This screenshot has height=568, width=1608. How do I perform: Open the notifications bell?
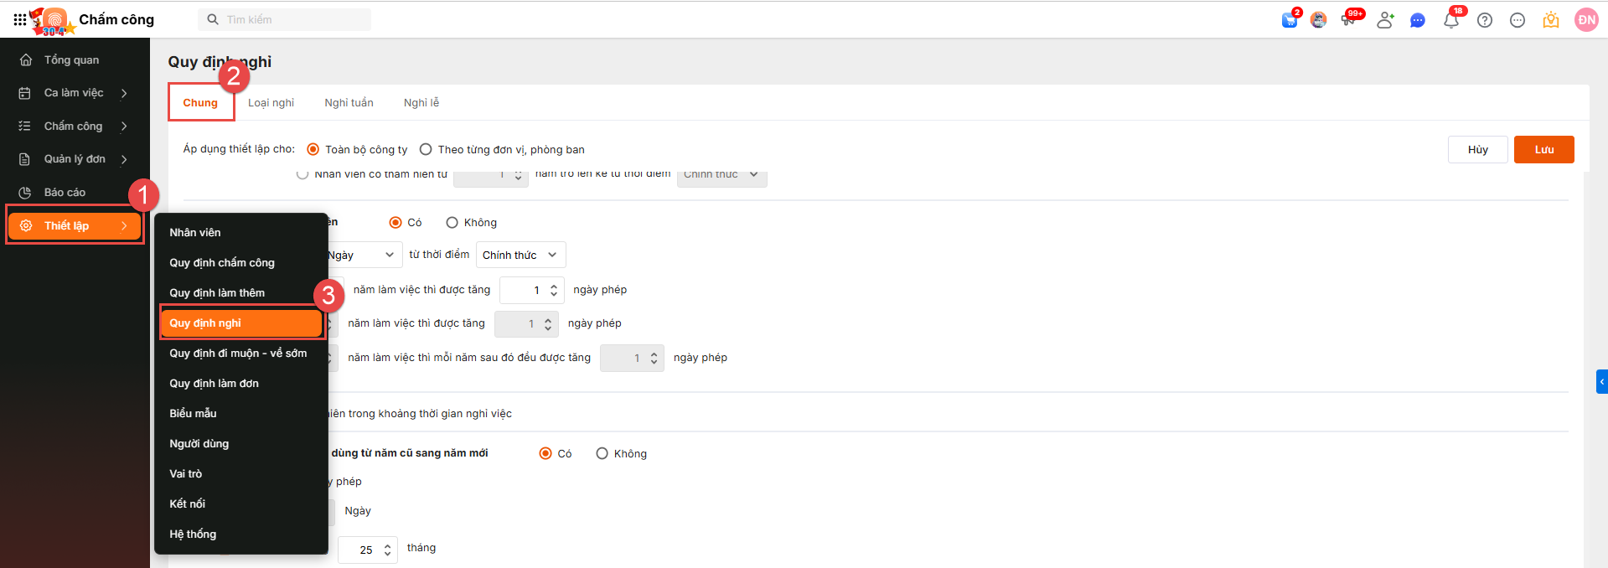tap(1451, 20)
